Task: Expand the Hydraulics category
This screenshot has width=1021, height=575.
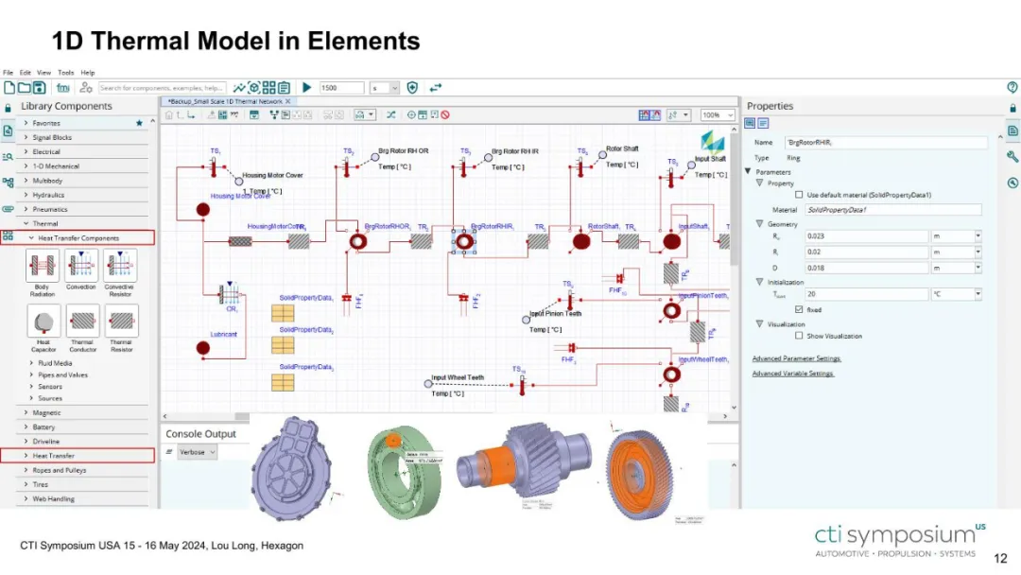Action: 26,195
